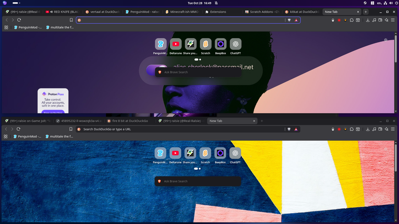Toggle the purple switch in the top window overlay
The height and width of the screenshot is (224, 399).
(156, 70)
